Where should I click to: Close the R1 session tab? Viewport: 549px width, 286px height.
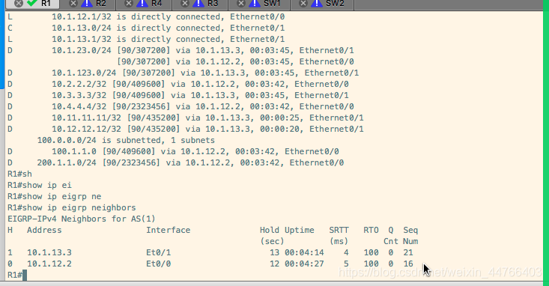[x=19, y=4]
